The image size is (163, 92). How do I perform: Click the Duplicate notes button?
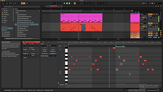53,51
